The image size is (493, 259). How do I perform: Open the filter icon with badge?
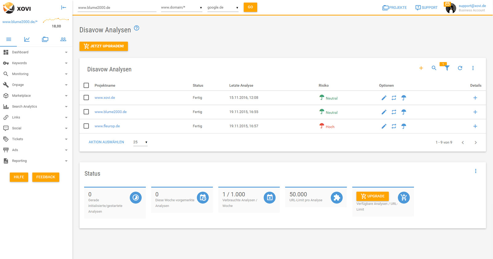coord(447,68)
